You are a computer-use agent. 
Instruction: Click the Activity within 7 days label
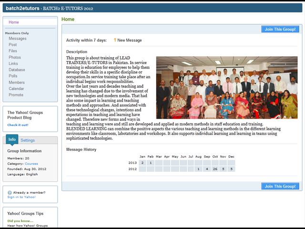click(x=86, y=40)
